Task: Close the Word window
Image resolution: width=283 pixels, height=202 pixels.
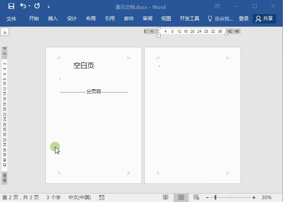Action: (x=273, y=6)
